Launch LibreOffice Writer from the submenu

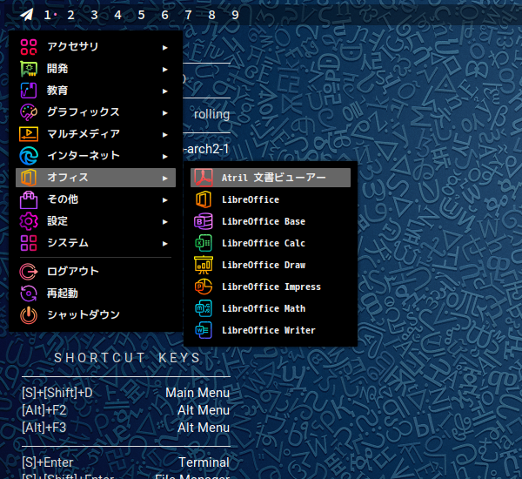coord(271,330)
